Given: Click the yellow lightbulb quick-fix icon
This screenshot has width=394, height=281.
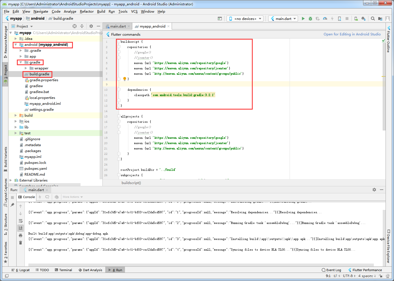Looking at the screenshot, I should click(125, 79).
